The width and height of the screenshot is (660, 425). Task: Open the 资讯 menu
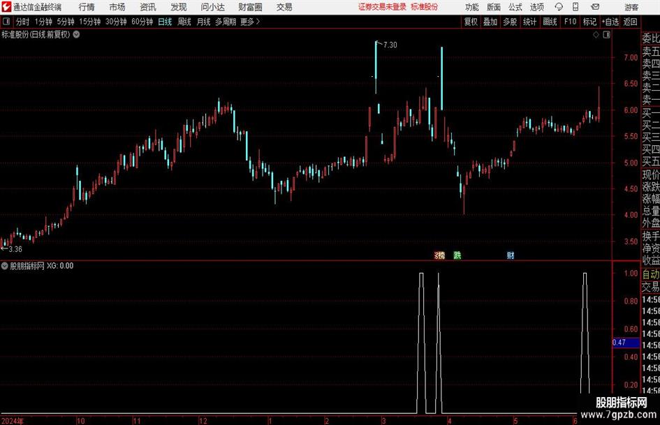148,7
